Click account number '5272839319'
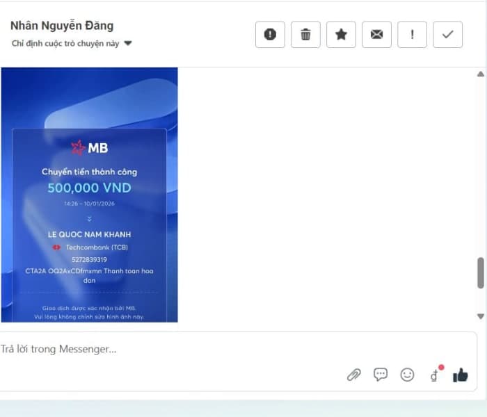Image resolution: width=487 pixels, height=417 pixels. (x=90, y=260)
